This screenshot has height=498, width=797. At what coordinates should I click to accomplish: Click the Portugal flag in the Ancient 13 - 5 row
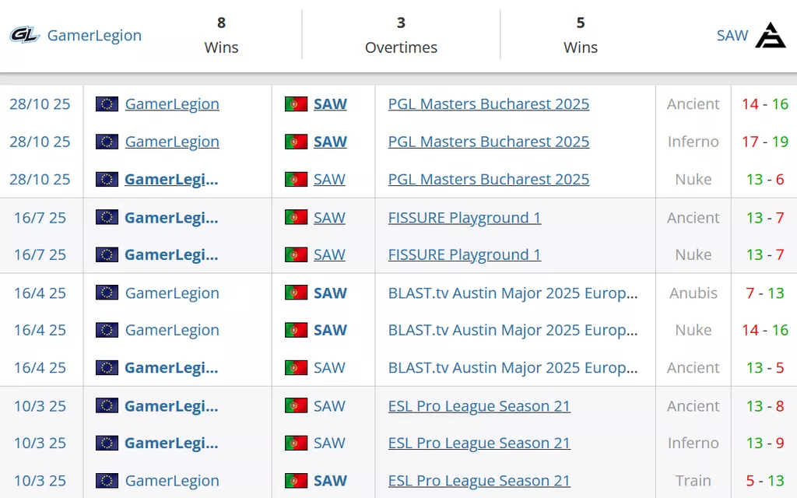point(296,368)
